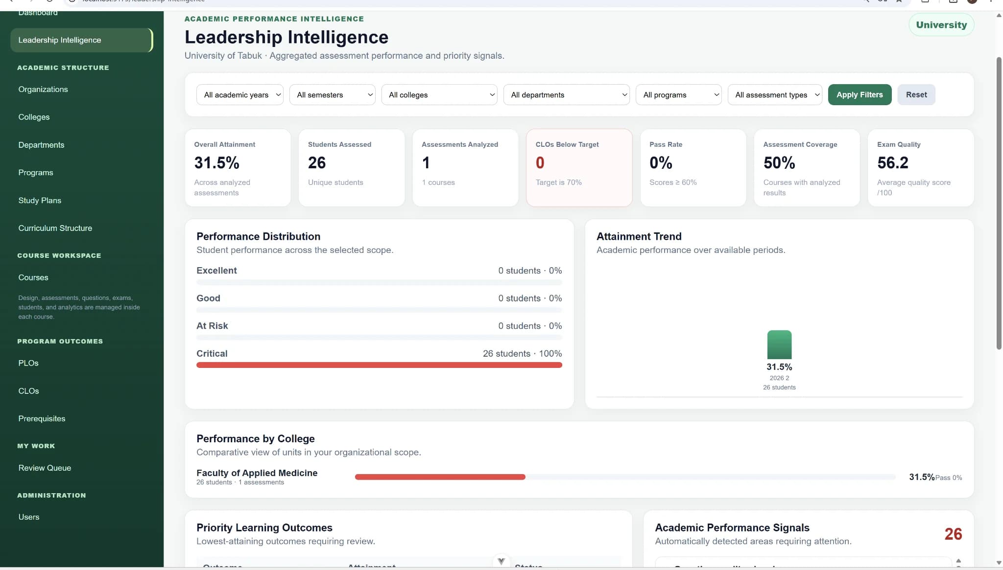Open the Leadership Intelligence sidebar item
The image size is (1003, 570).
(x=81, y=40)
